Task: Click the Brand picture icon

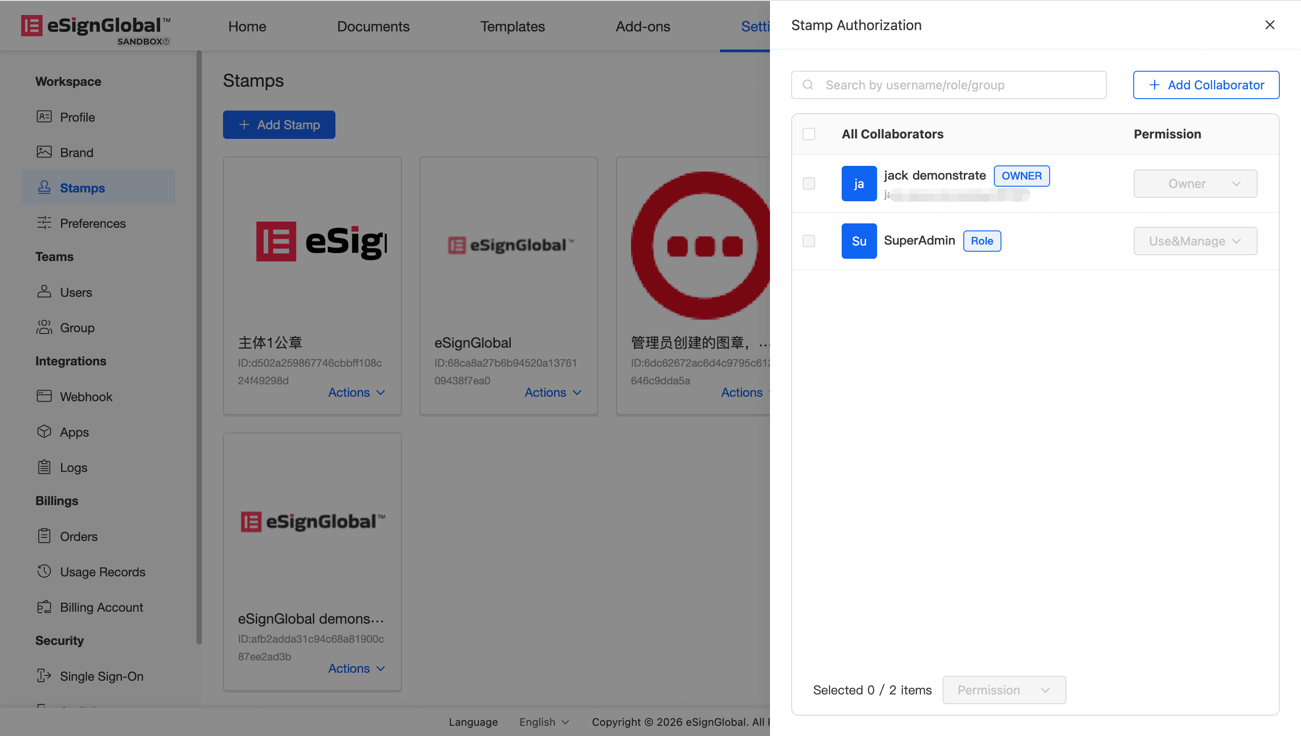Action: click(44, 152)
